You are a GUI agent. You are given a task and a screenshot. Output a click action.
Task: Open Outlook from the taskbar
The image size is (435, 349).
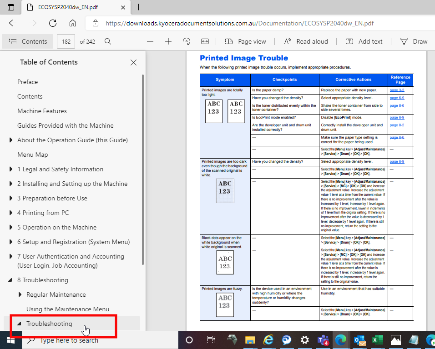359,340
